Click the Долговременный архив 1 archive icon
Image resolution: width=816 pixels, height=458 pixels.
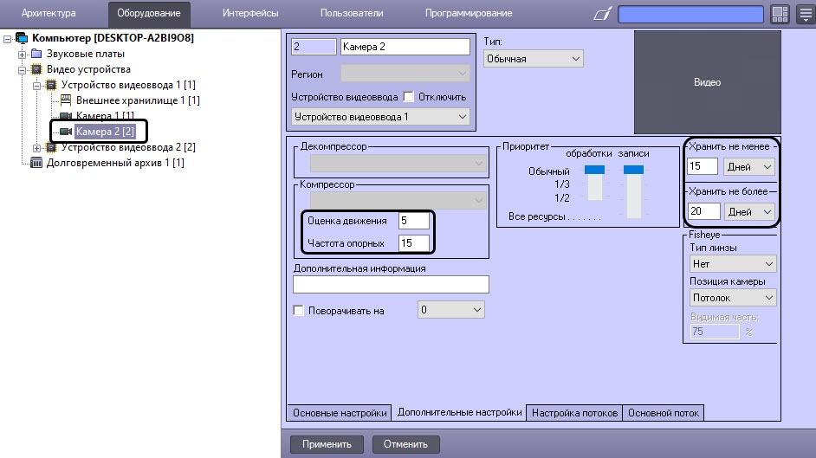click(36, 163)
